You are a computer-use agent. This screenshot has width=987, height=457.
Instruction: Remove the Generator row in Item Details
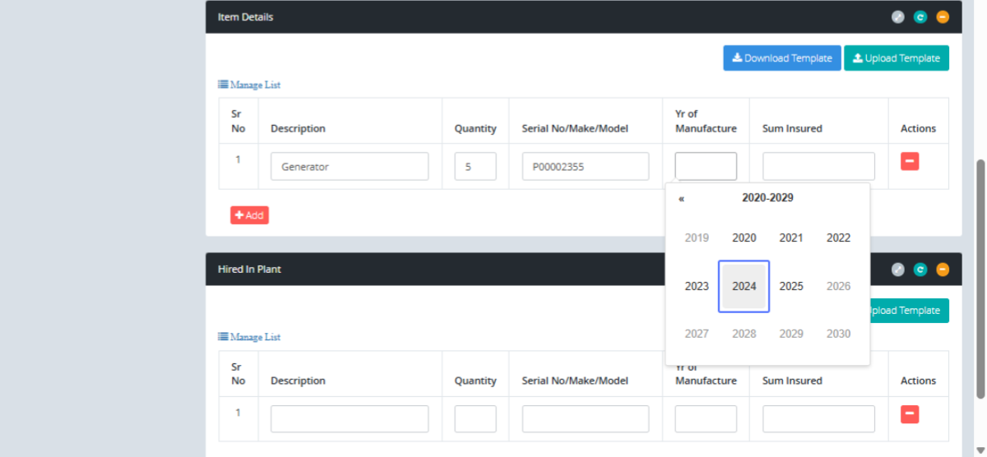click(910, 162)
